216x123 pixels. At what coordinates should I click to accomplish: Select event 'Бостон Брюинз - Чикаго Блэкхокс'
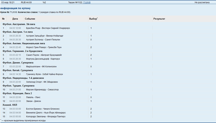43,109
